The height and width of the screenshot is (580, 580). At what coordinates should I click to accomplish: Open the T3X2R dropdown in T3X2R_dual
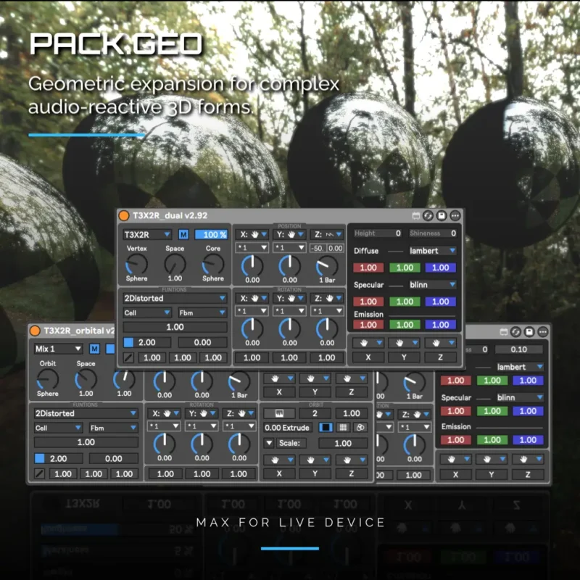pyautogui.click(x=147, y=234)
